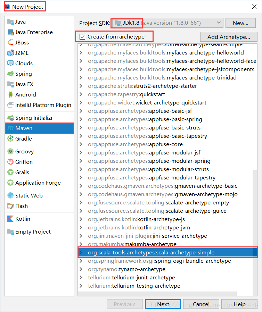Click the J2ME phone icon
The height and width of the screenshot is (312, 262).
tap(10, 53)
